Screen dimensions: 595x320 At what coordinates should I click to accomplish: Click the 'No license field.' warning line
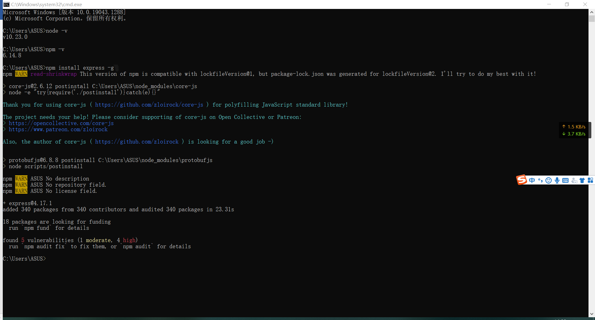[50, 191]
